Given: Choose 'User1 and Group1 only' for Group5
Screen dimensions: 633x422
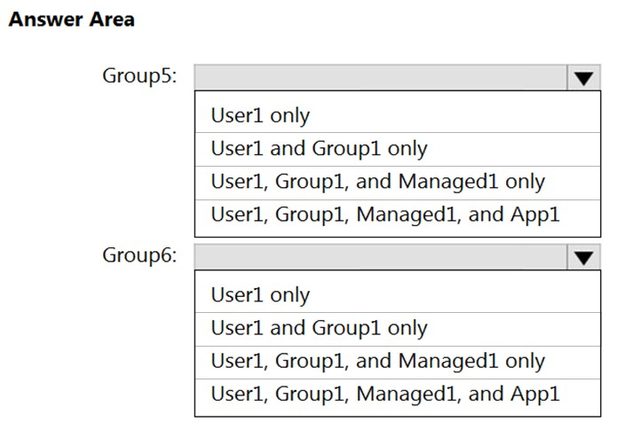Looking at the screenshot, I should coord(319,148).
